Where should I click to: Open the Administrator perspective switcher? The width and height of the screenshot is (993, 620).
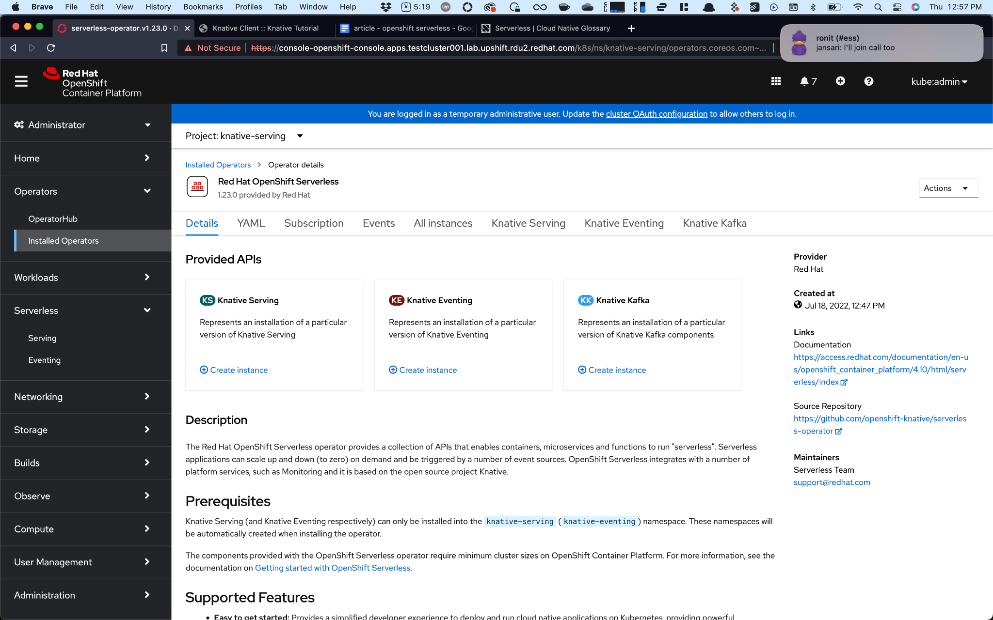tap(82, 125)
